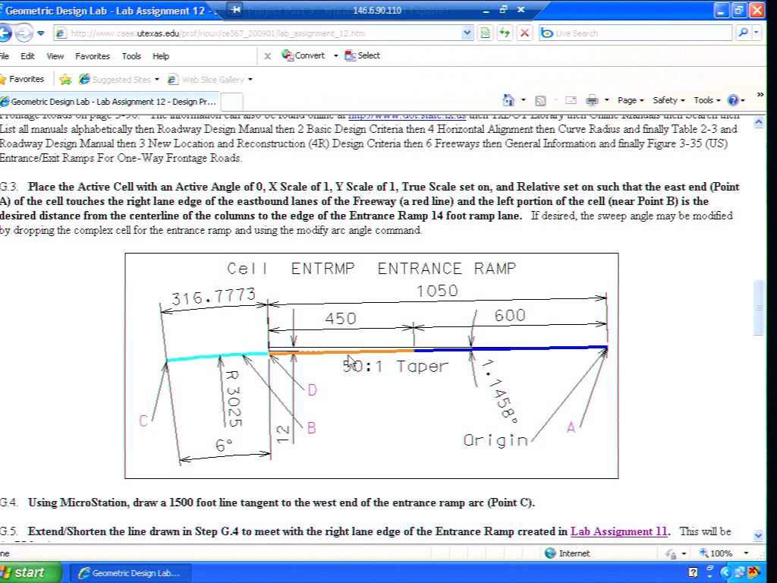Click the Convert to PDF button
Viewport: 777px width, 583px height.
[x=304, y=55]
